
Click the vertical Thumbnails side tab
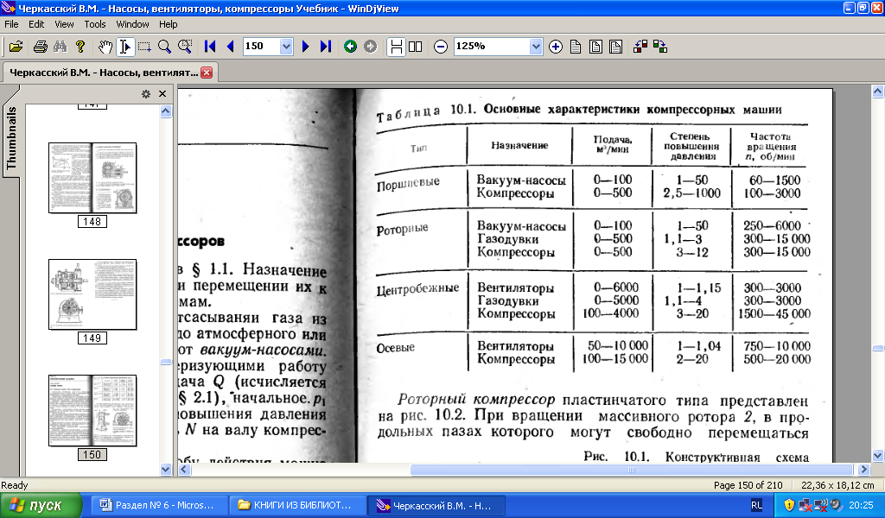pos(10,138)
